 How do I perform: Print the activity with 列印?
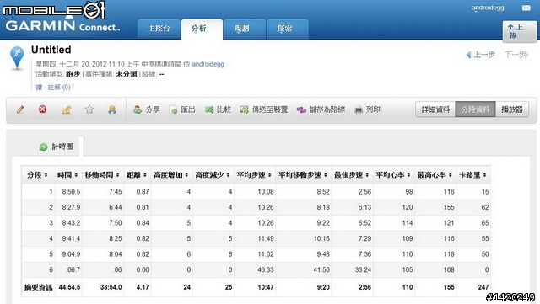(x=367, y=109)
